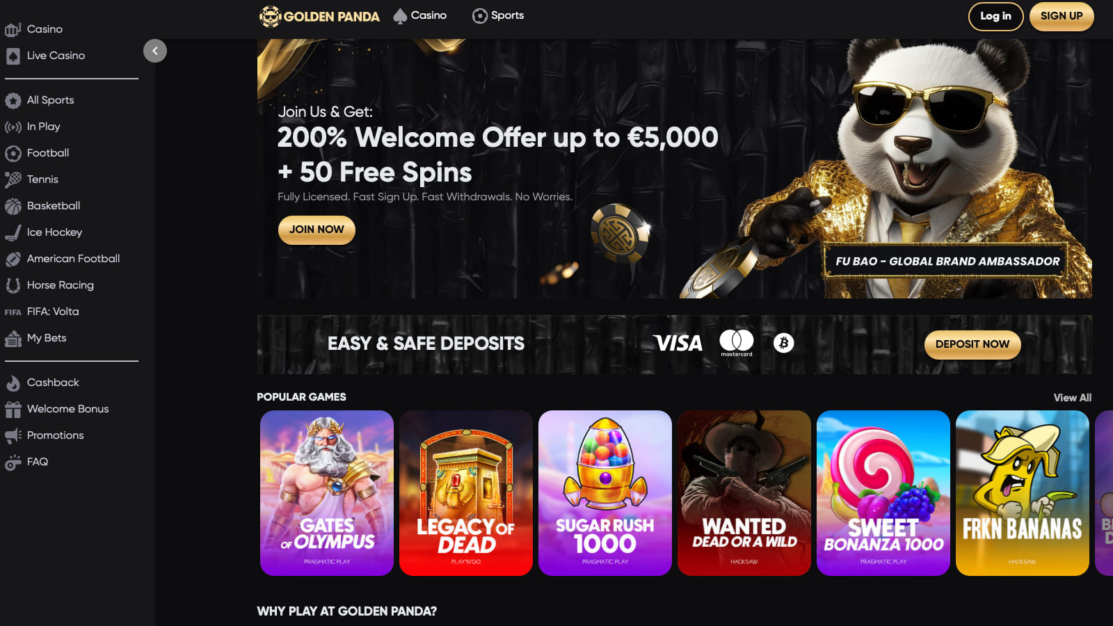Click the Promotions megaphone icon

13,435
